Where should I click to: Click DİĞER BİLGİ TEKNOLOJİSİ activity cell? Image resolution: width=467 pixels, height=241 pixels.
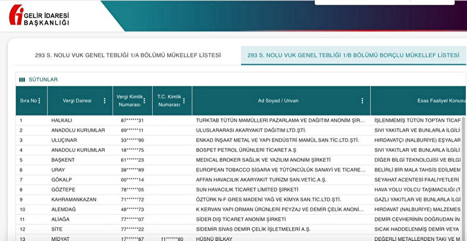pyautogui.click(x=418, y=160)
